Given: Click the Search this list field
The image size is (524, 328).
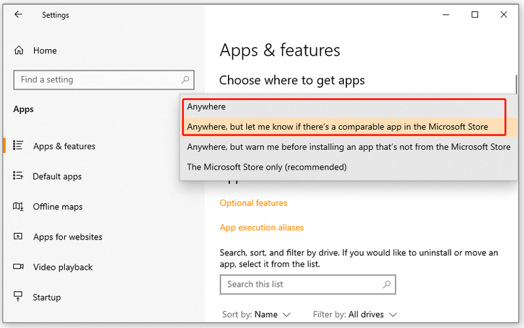Looking at the screenshot, I should (x=308, y=285).
